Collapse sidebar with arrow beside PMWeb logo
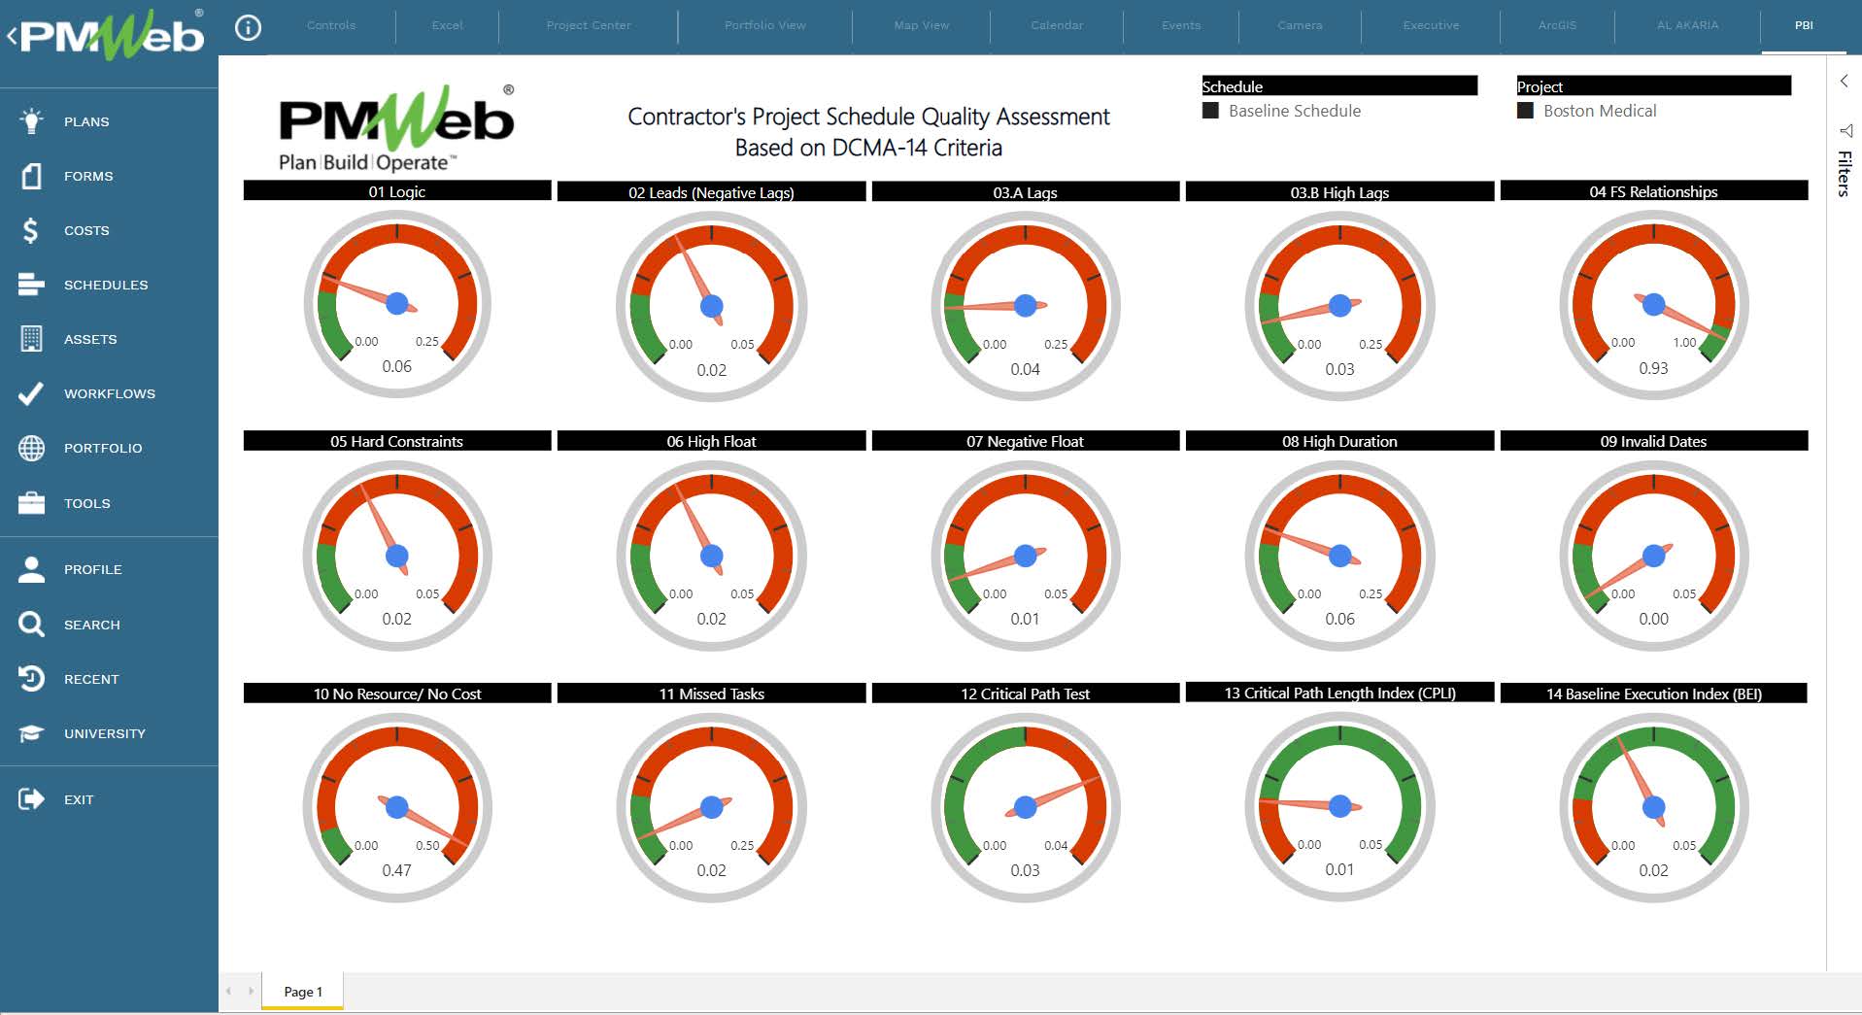Image resolution: width=1862 pixels, height=1015 pixels. 12,37
